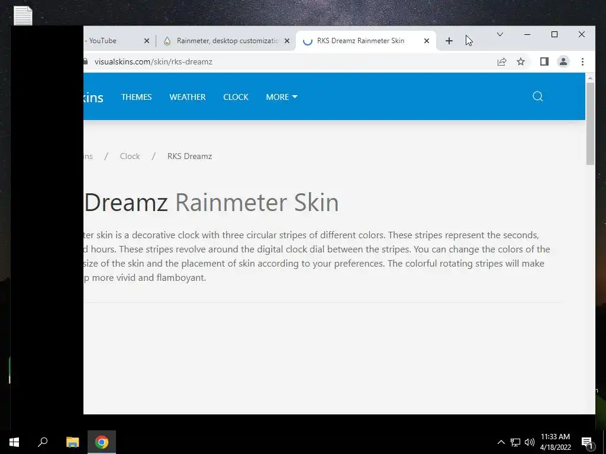Click the Chrome taskbar icon
The width and height of the screenshot is (606, 454).
(102, 442)
